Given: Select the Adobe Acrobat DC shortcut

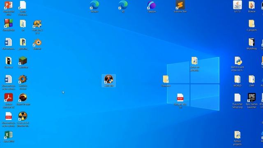Looking at the screenshot, I should (9, 100).
